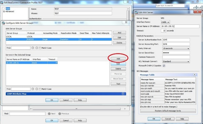Image resolution: width=203 pixels, height=124 pixels.
Task: Toggle Match Case under selected group servers
Action: (40, 89)
